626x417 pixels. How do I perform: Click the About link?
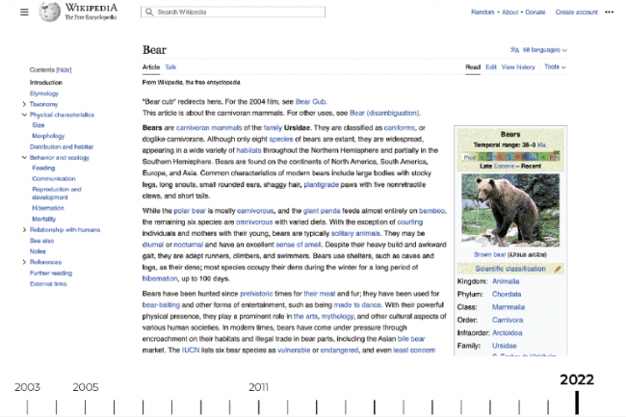(x=509, y=12)
